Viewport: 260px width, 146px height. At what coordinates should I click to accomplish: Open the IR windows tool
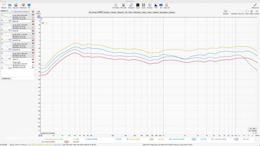click(x=116, y=6)
